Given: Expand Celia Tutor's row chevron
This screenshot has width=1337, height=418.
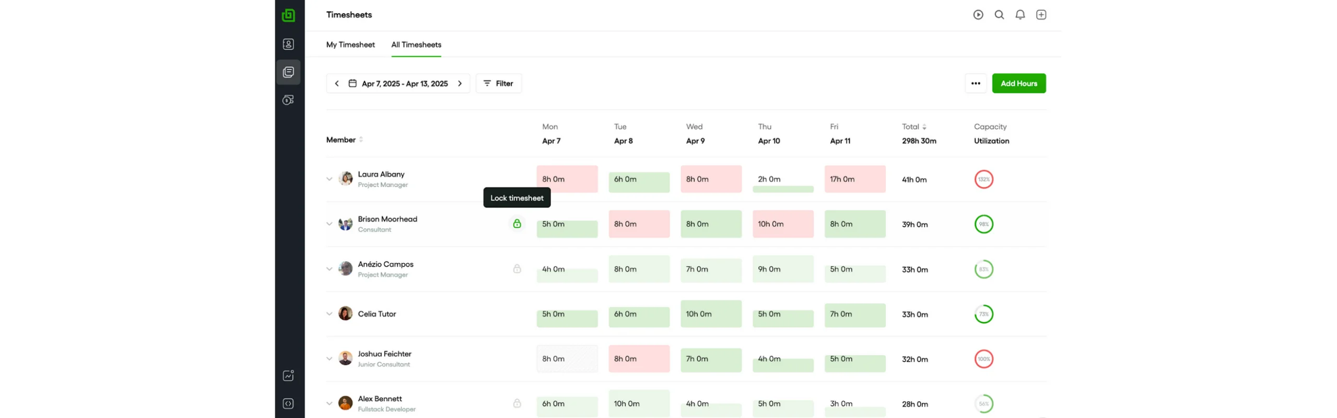Looking at the screenshot, I should [329, 314].
